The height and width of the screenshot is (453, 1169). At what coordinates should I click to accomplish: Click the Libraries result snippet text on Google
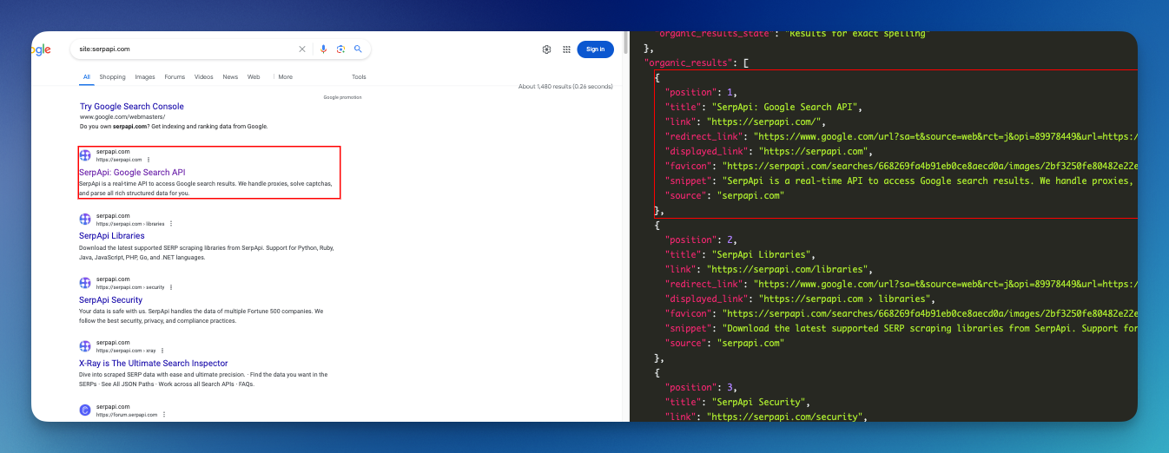pyautogui.click(x=206, y=253)
